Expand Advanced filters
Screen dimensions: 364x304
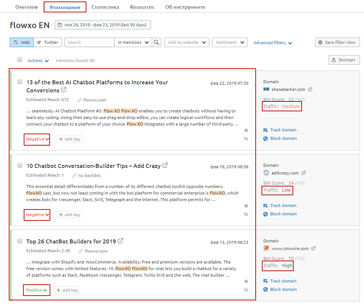272,43
